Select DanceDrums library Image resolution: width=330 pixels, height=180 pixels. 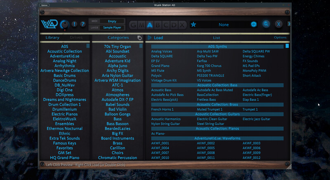65,80
